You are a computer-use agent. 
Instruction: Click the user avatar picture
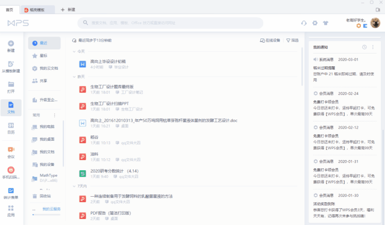pyautogui.click(x=375, y=23)
